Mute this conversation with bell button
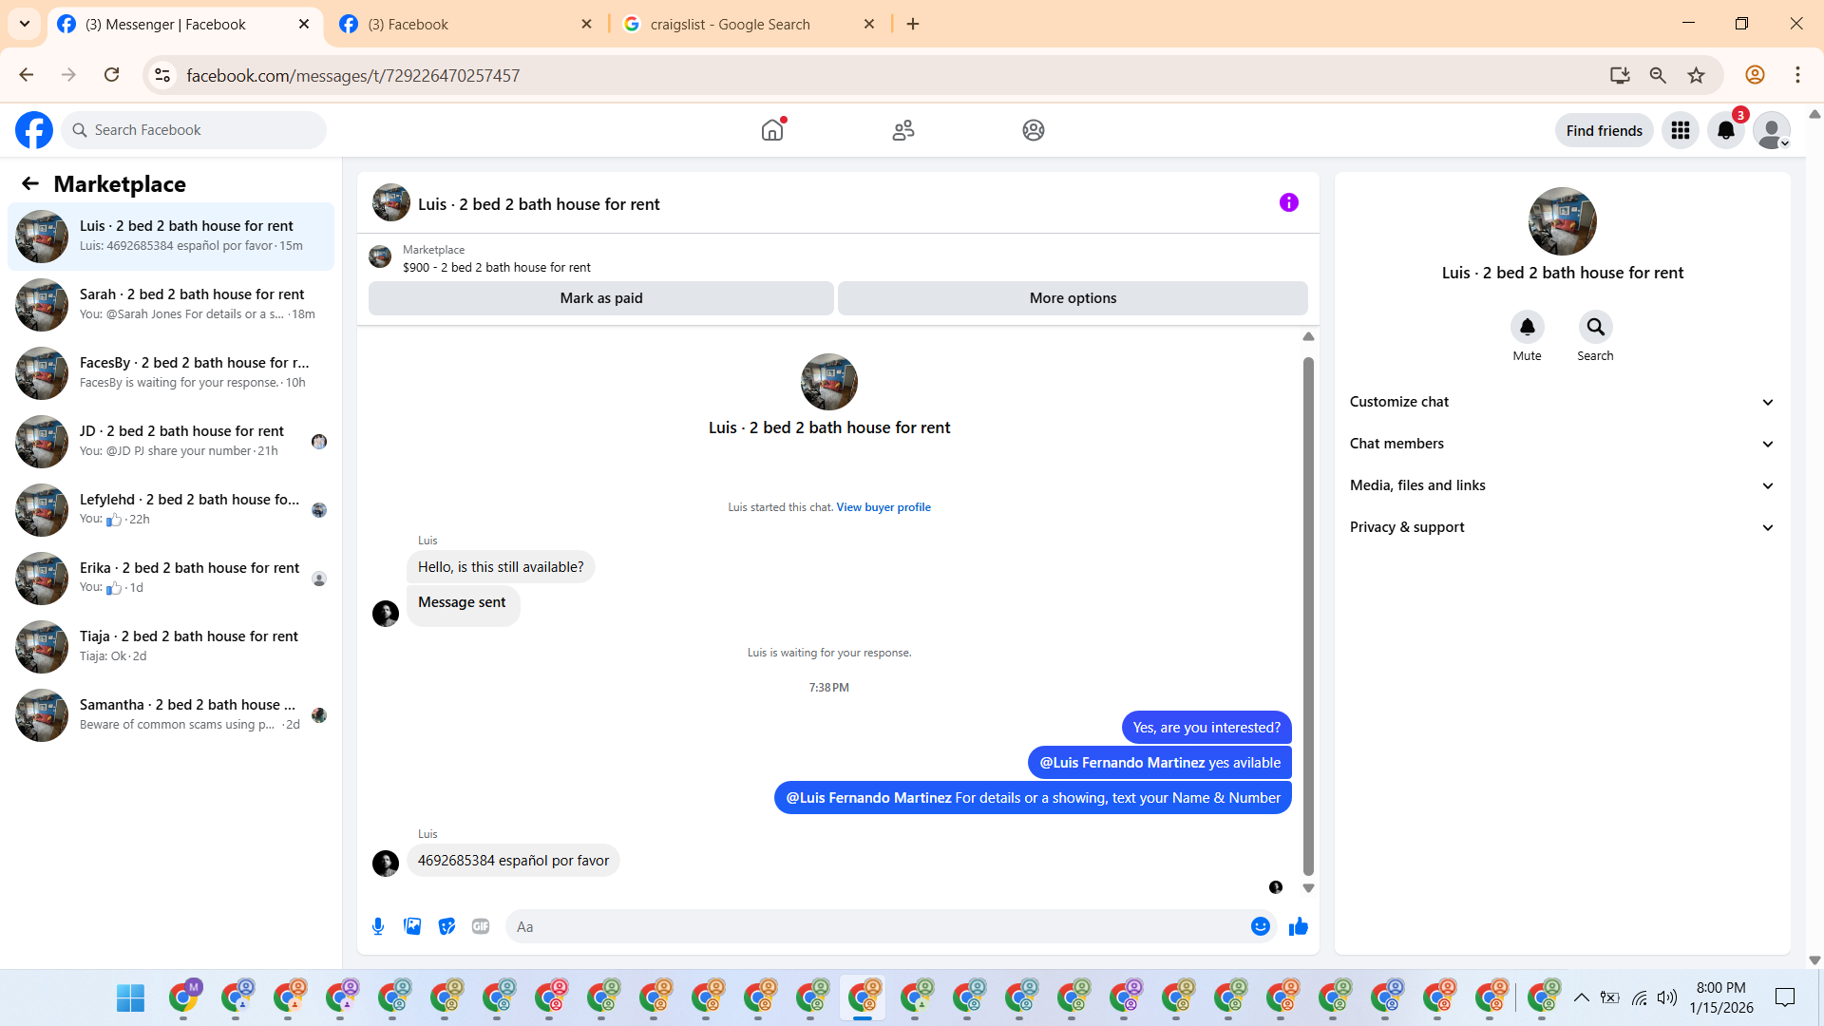Viewport: 1824px width, 1026px height. click(1527, 327)
